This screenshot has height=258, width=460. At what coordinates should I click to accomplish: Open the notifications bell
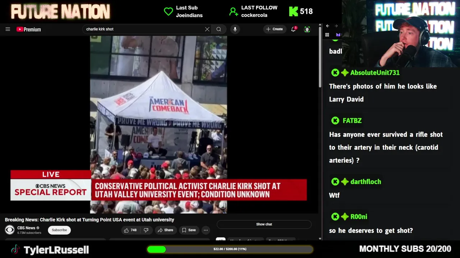click(x=294, y=29)
